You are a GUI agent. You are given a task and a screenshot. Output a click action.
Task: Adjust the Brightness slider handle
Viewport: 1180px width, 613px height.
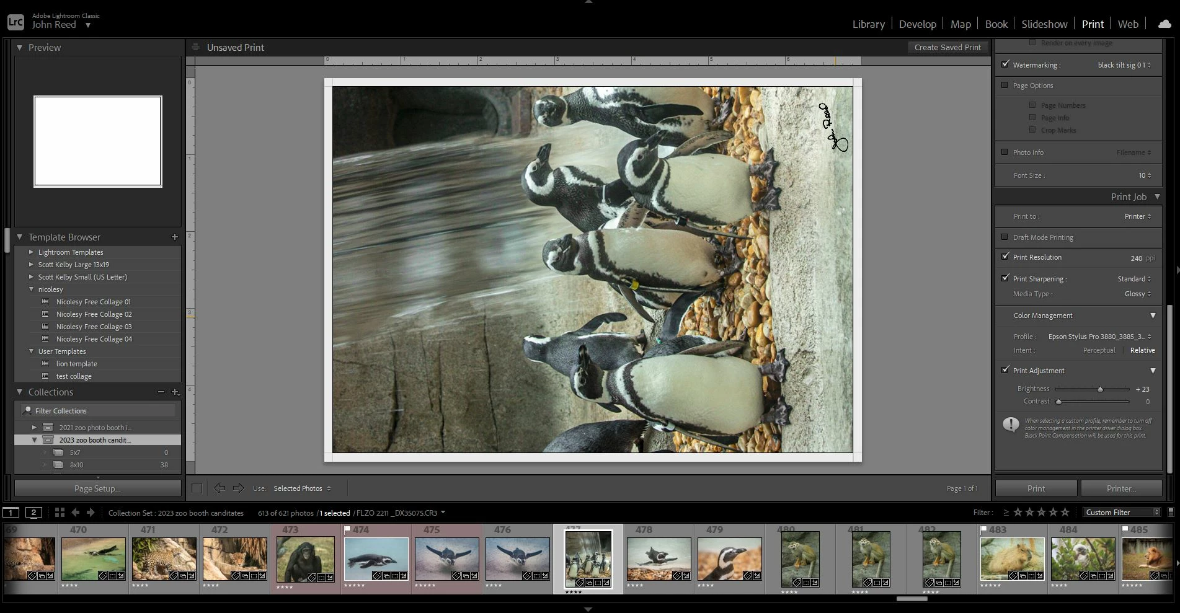(1100, 389)
